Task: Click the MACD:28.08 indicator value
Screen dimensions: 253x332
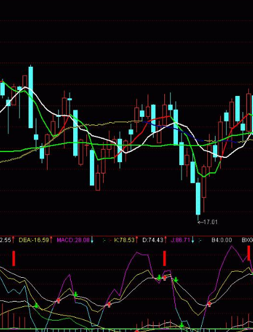Action: pos(73,240)
